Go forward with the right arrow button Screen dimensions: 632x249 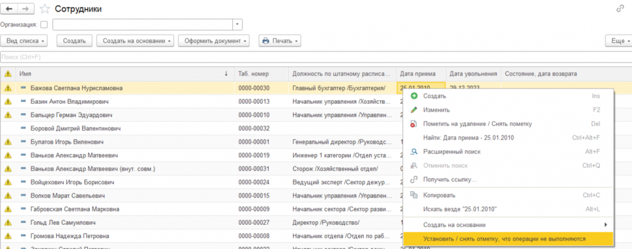coord(26,9)
